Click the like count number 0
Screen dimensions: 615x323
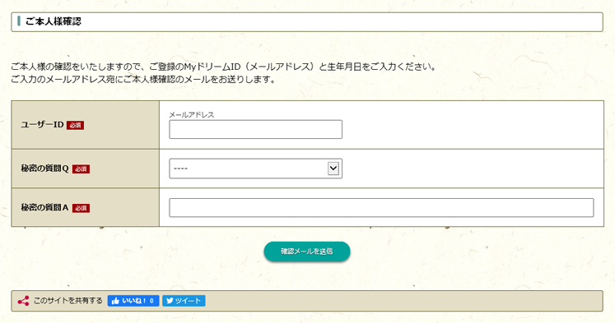point(151,301)
